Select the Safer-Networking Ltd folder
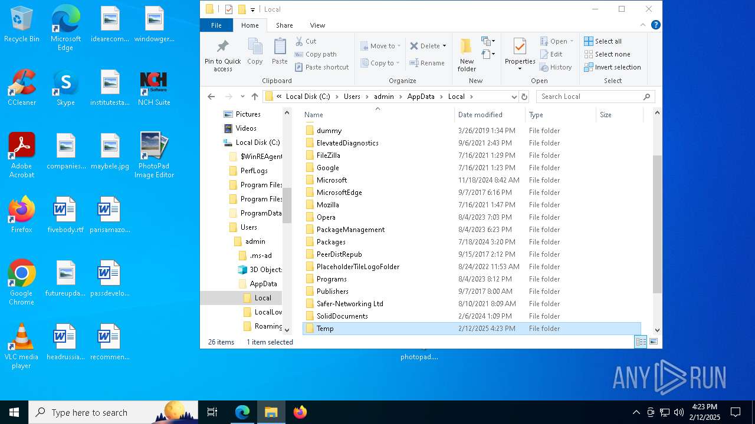The height and width of the screenshot is (424, 755). 350,304
